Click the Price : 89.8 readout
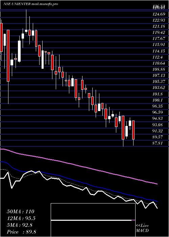Viewport: 169px width, 237px height. point(22,232)
